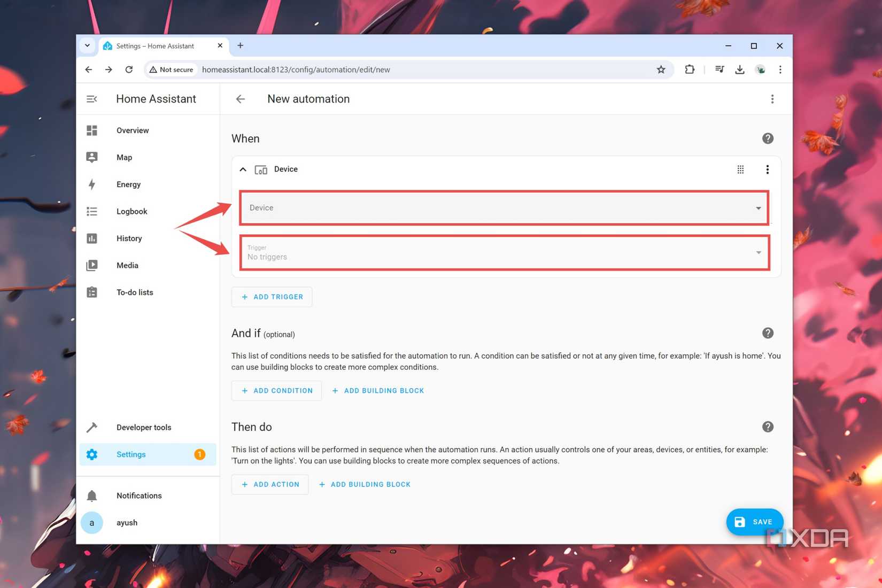Open help for the Then do section

(768, 427)
